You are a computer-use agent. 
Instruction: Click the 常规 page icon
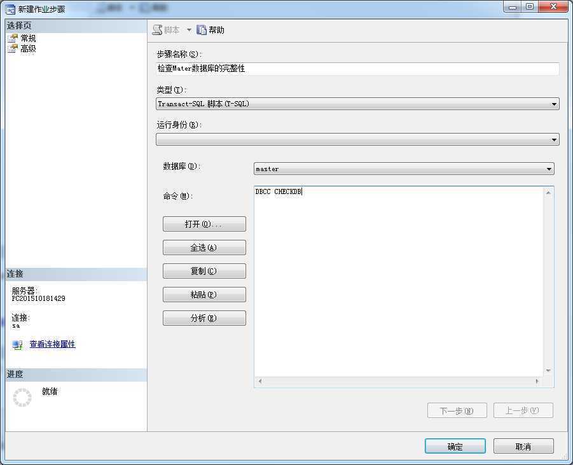(x=13, y=38)
